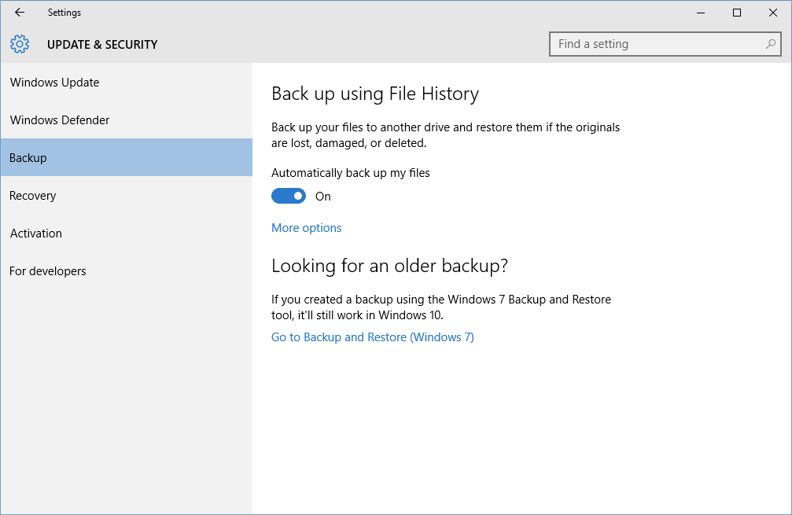Image resolution: width=792 pixels, height=515 pixels.
Task: Click the Settings window title text
Action: pyautogui.click(x=64, y=13)
